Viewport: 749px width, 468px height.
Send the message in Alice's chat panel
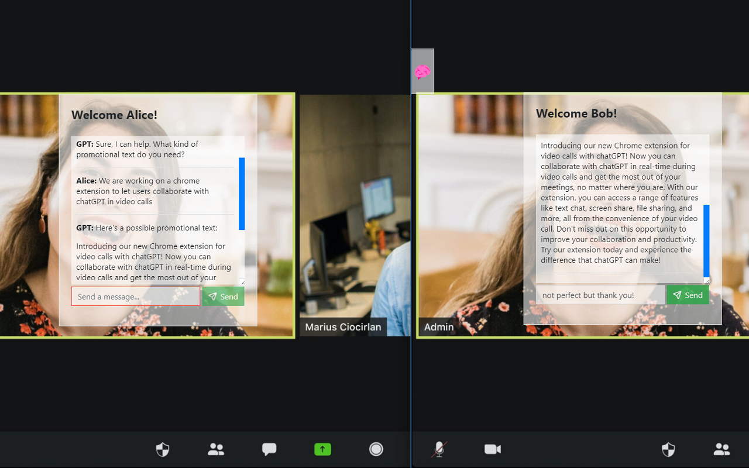(x=224, y=297)
